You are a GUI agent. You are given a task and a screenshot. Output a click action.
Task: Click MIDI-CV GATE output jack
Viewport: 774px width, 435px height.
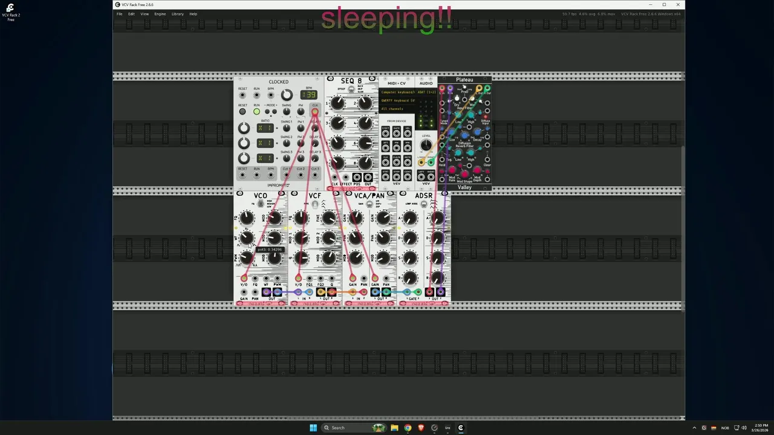coord(397,134)
